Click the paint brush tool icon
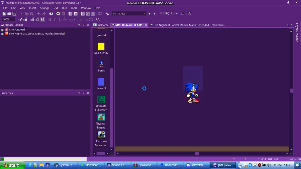301x169 pixels. coord(20,19)
